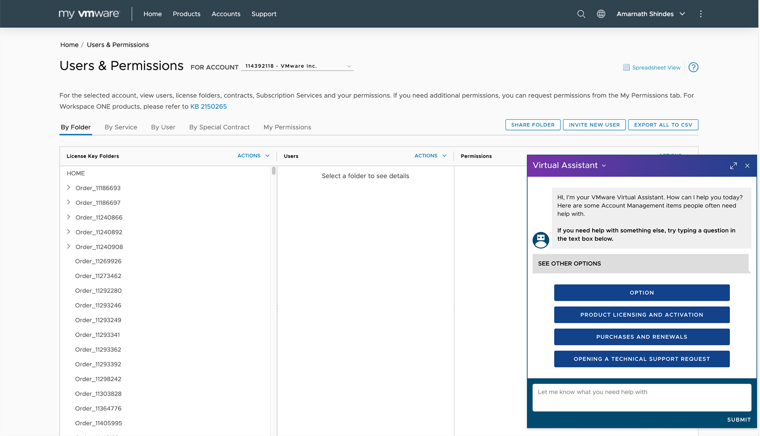Open the KB 2150265 link

coord(209,107)
